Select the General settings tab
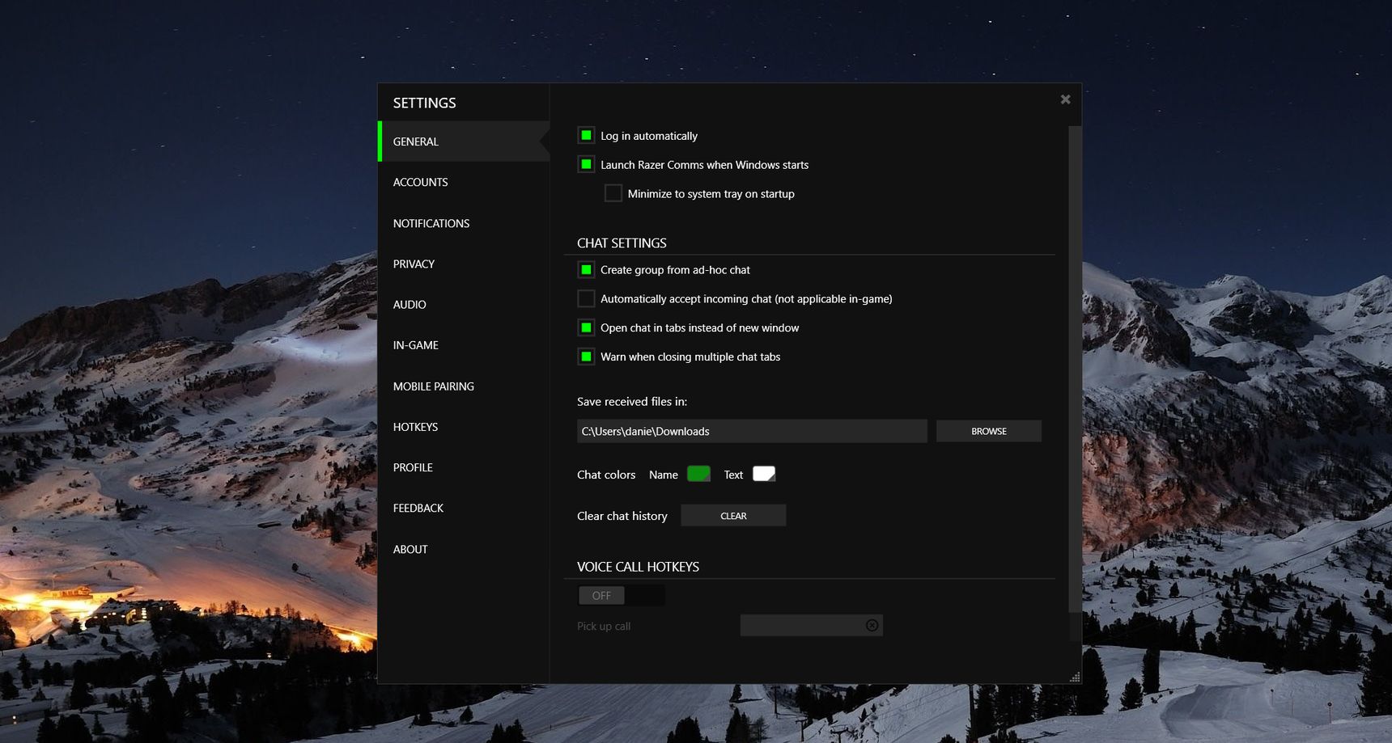Screen dimensions: 1392x743 click(464, 141)
